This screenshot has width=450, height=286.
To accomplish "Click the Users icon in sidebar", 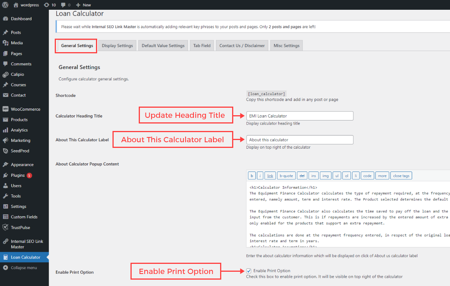I will (x=5, y=186).
